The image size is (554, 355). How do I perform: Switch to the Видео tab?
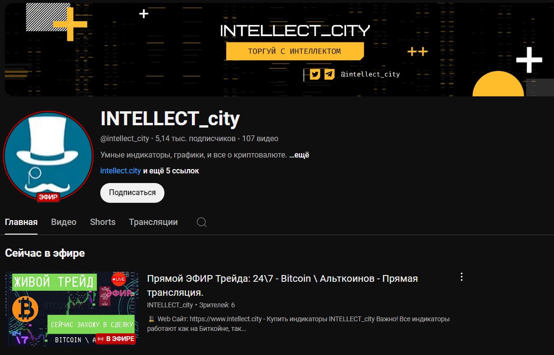64,222
